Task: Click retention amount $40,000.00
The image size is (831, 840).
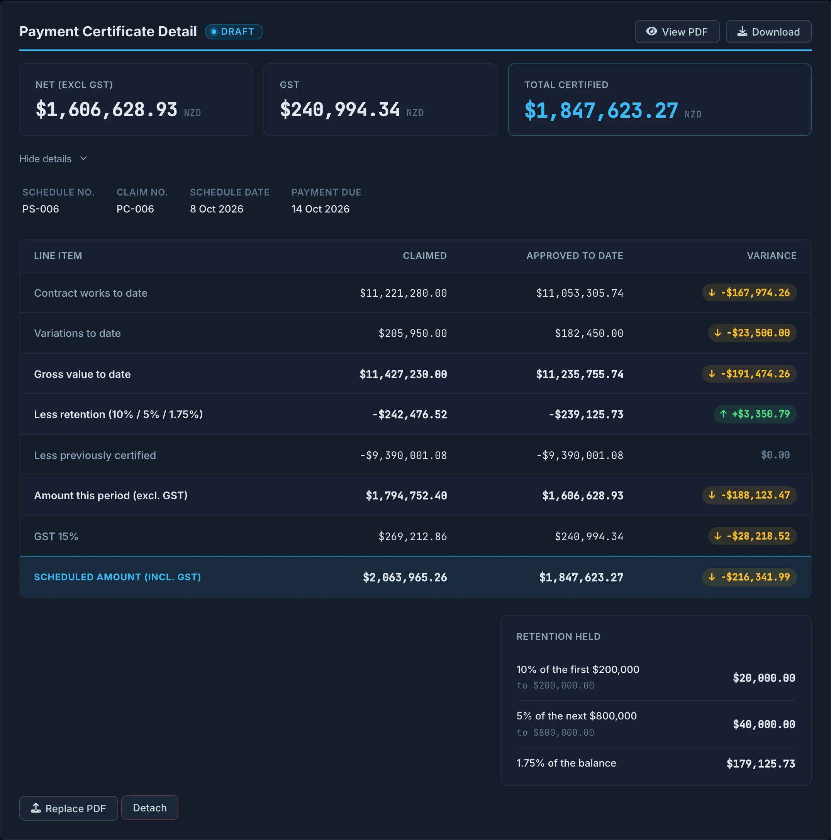Action: pyautogui.click(x=764, y=724)
